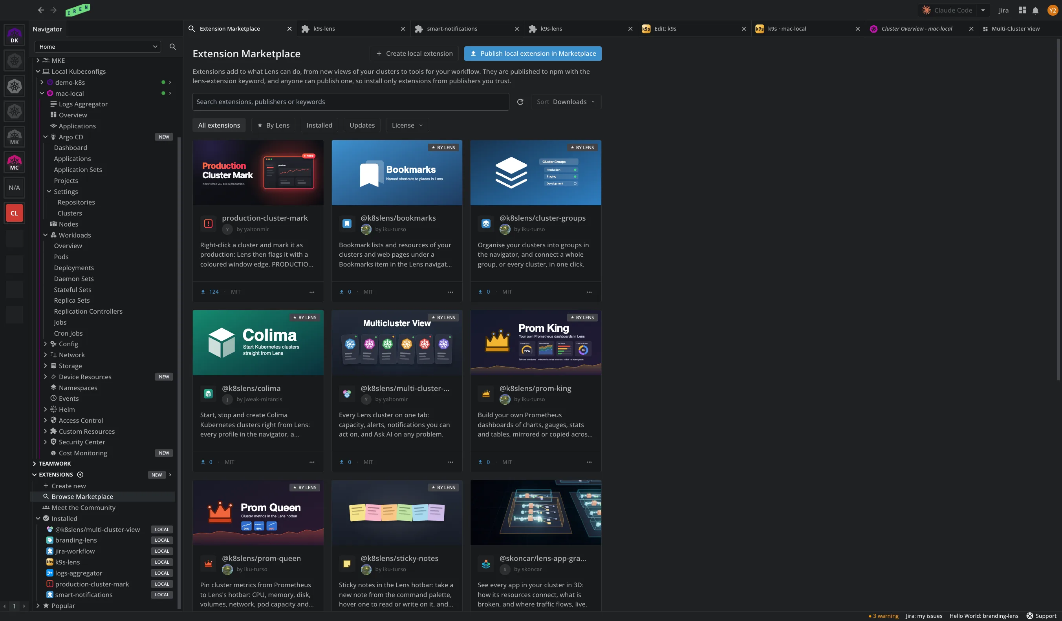This screenshot has width=1062, height=621.
Task: Expand the Popular section
Action: (x=38, y=606)
